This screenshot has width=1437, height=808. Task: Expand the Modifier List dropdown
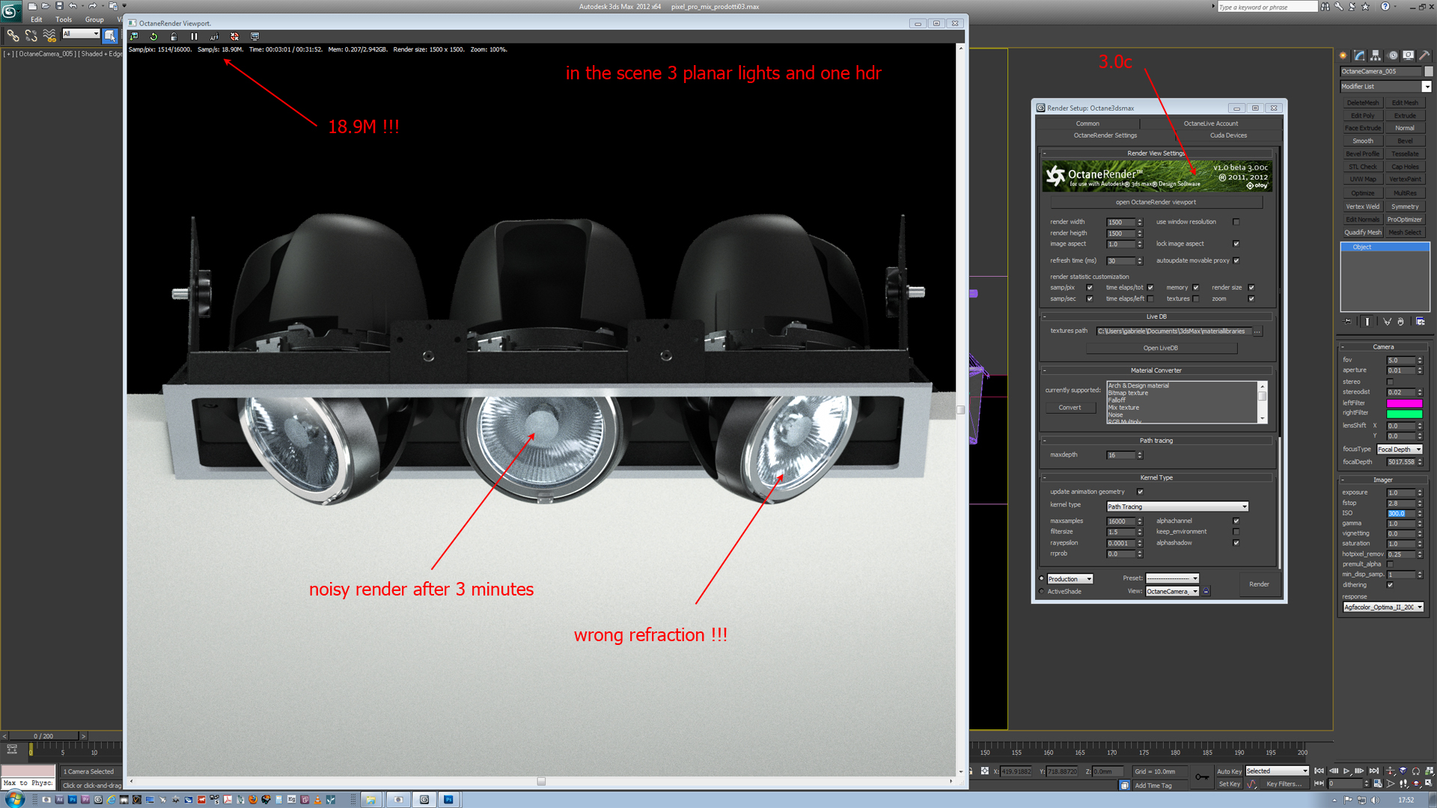(1427, 87)
